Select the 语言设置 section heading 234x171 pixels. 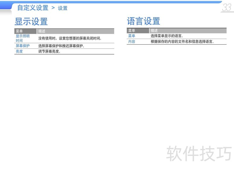(143, 21)
